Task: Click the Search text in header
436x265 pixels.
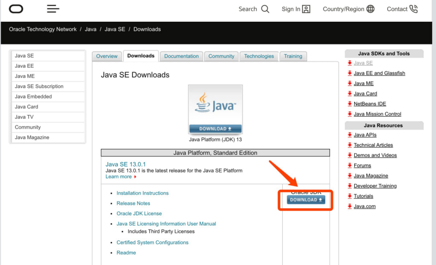Action: coord(247,9)
